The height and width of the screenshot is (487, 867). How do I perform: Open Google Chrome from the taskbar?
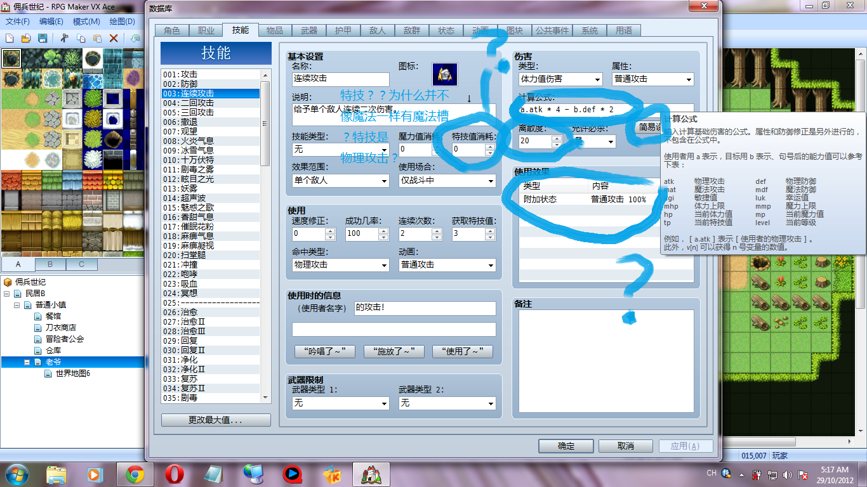[x=134, y=474]
